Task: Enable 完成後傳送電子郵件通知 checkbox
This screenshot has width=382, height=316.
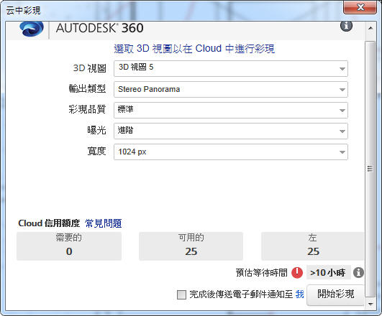Action: [181, 294]
